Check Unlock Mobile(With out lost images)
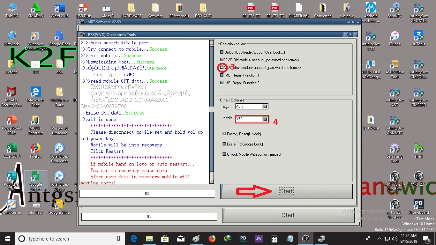 click(x=224, y=154)
